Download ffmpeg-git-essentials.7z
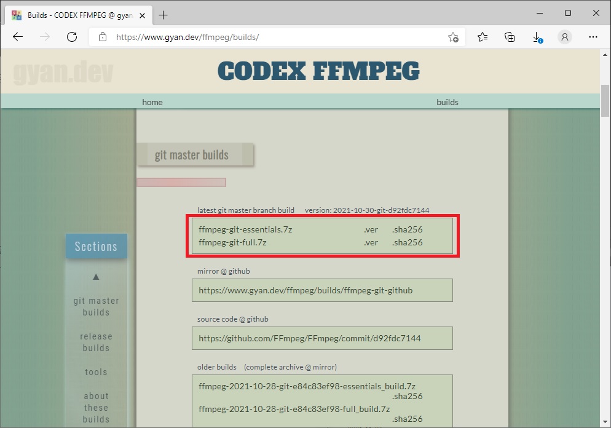The width and height of the screenshot is (611, 428). tap(245, 229)
